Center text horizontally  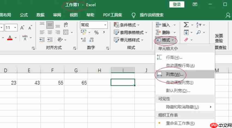click(x=50, y=32)
